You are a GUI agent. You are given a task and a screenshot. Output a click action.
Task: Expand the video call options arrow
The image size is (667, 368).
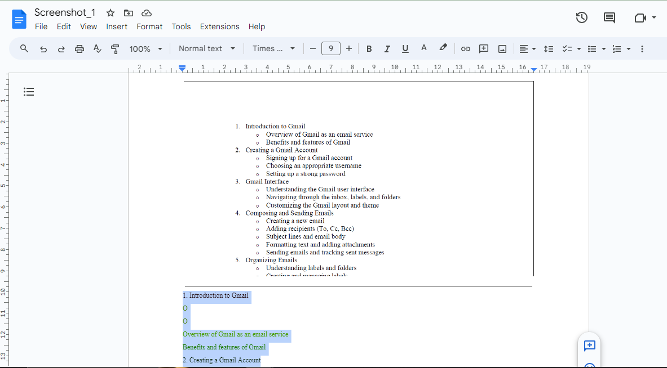pyautogui.click(x=654, y=18)
